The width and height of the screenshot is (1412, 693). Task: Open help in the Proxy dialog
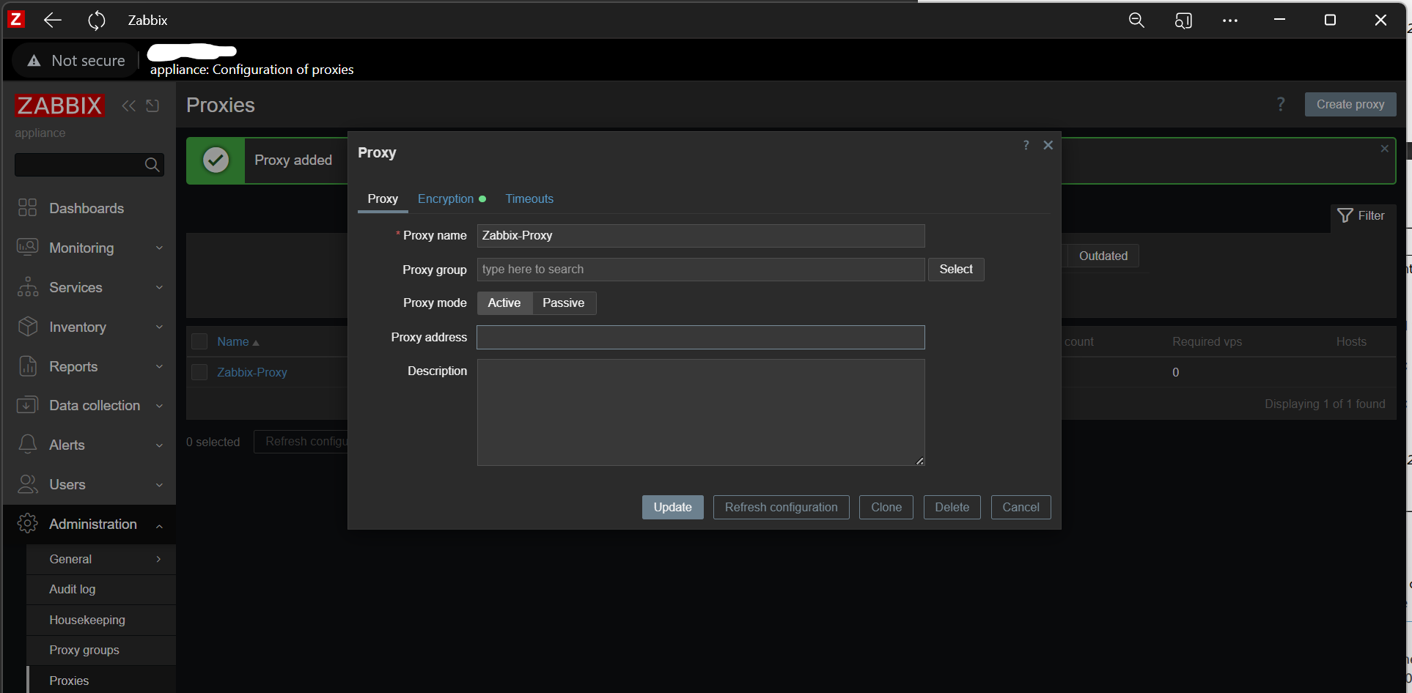(1026, 145)
